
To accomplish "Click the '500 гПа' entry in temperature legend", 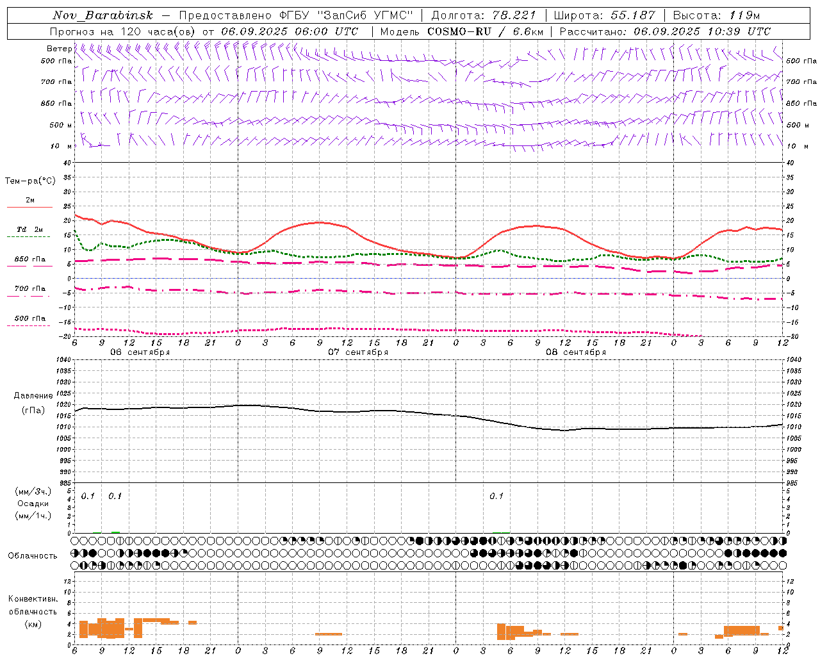I will tap(30, 318).
